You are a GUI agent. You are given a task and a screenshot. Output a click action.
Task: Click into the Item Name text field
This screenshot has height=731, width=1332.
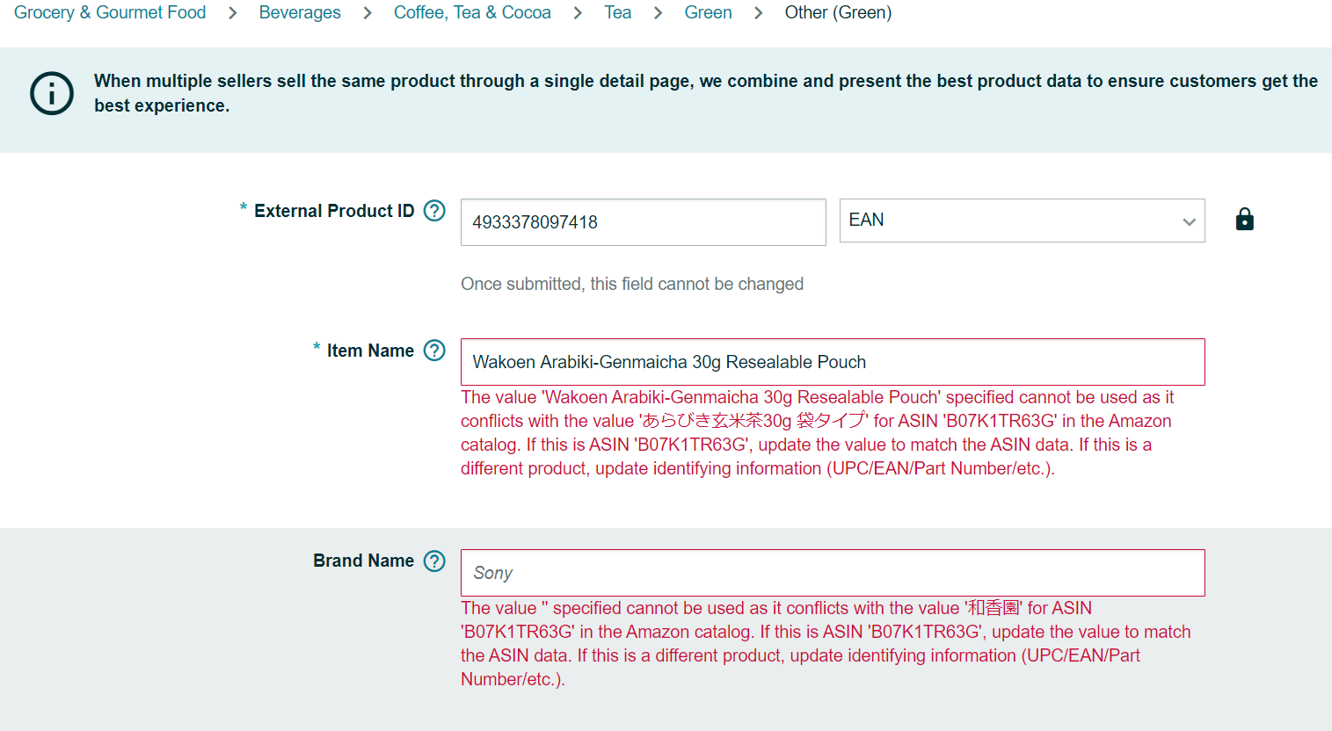click(832, 362)
